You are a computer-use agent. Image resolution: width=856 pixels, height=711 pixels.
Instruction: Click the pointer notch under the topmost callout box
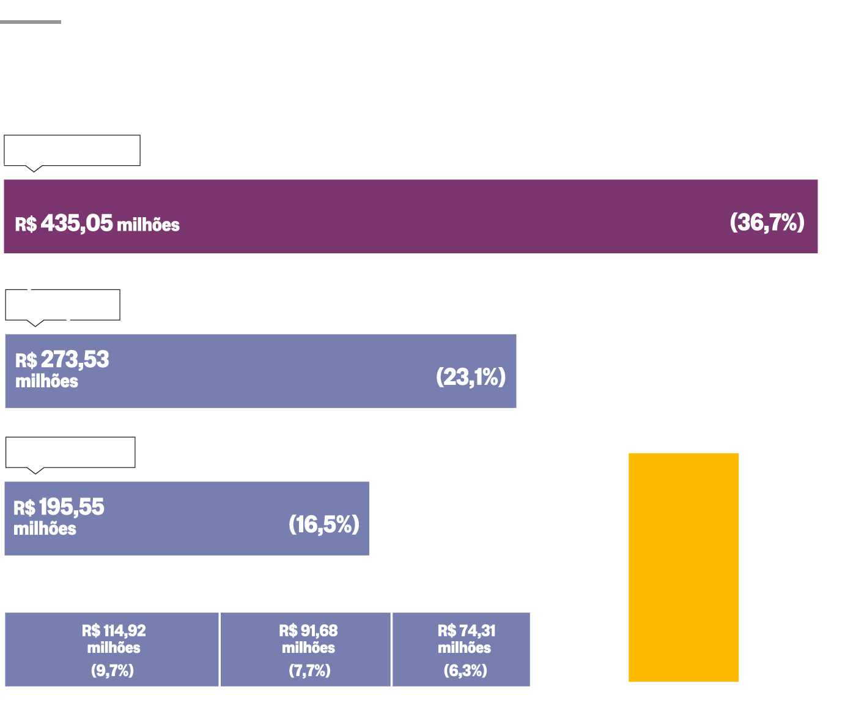[34, 168]
